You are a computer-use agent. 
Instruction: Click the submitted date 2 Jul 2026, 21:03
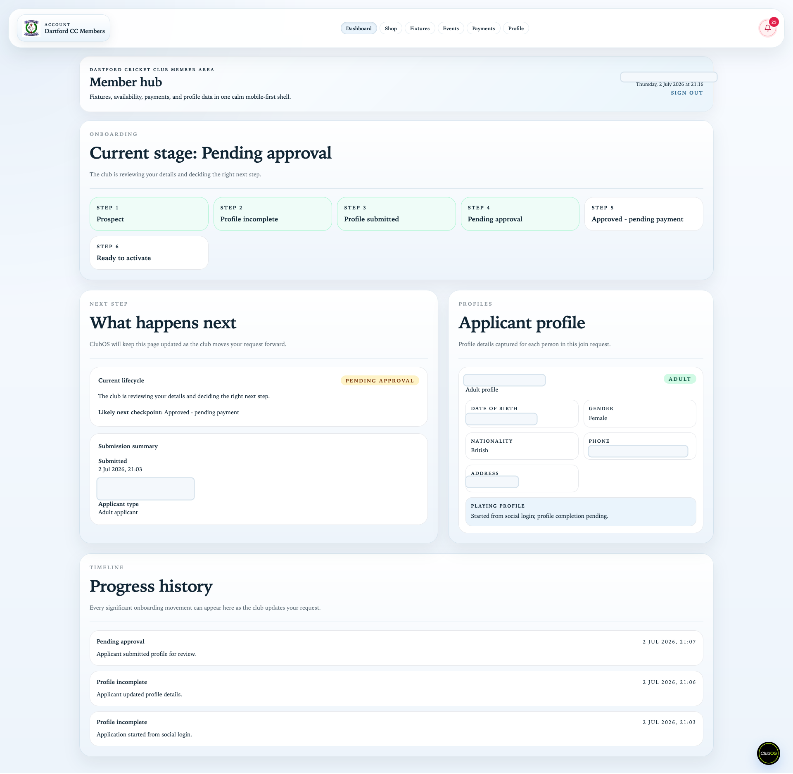[120, 469]
